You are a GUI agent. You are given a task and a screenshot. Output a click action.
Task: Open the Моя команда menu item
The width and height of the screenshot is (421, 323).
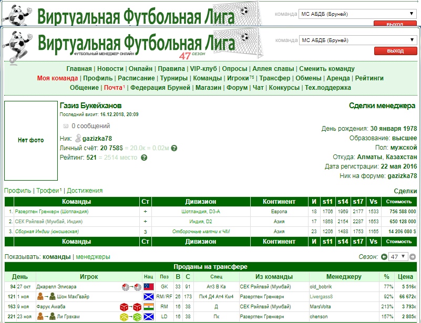pos(57,78)
